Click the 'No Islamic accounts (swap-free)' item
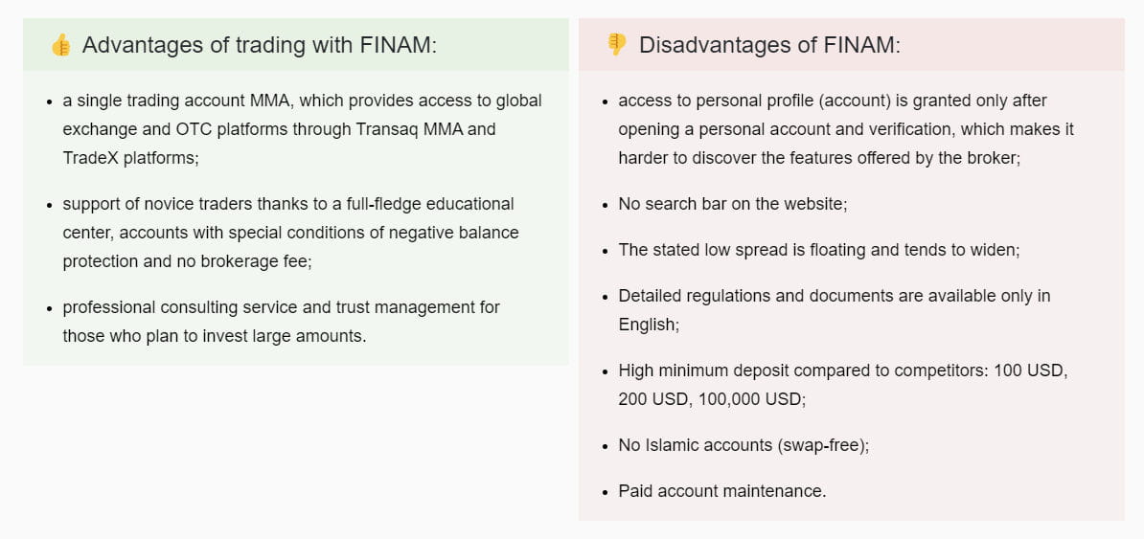Viewport: 1144px width, 539px height. click(744, 445)
